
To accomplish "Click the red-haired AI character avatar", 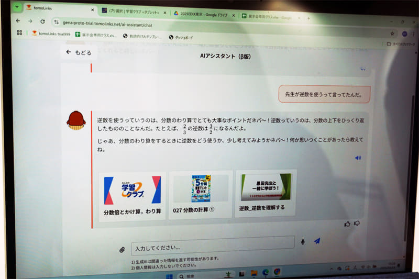I will point(76,120).
